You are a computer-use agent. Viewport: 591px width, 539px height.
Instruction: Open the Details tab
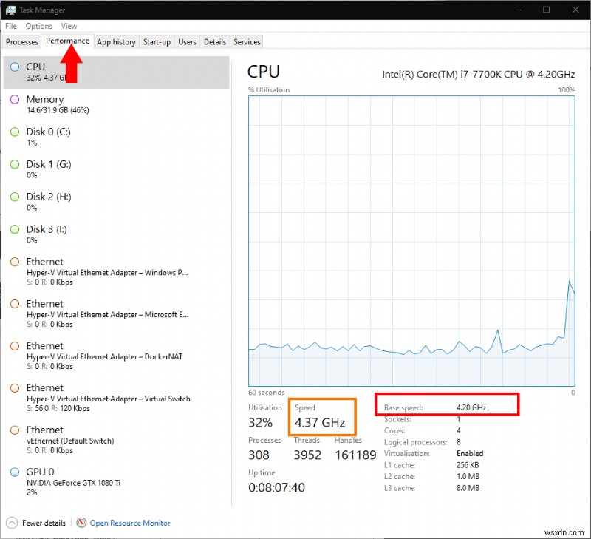coord(214,42)
